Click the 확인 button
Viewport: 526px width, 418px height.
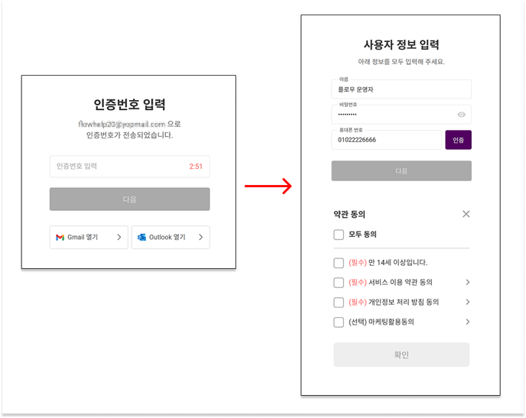(x=401, y=355)
